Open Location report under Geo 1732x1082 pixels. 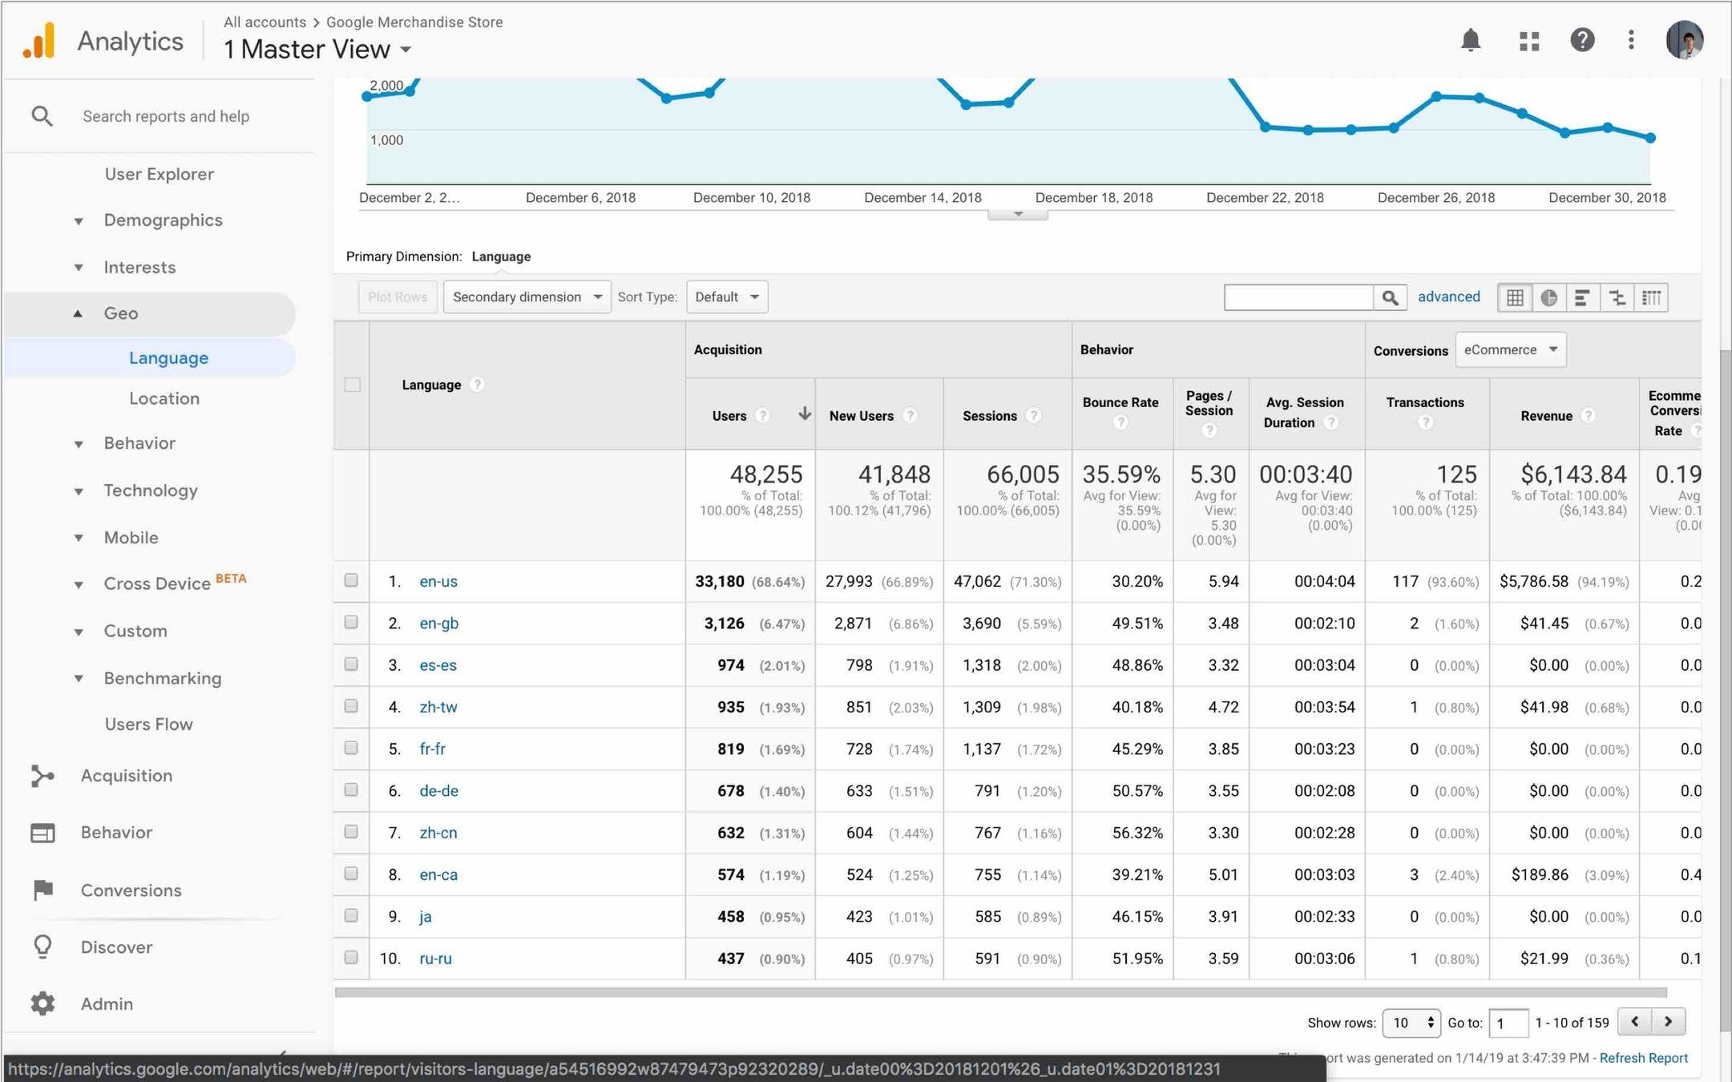pyautogui.click(x=164, y=398)
